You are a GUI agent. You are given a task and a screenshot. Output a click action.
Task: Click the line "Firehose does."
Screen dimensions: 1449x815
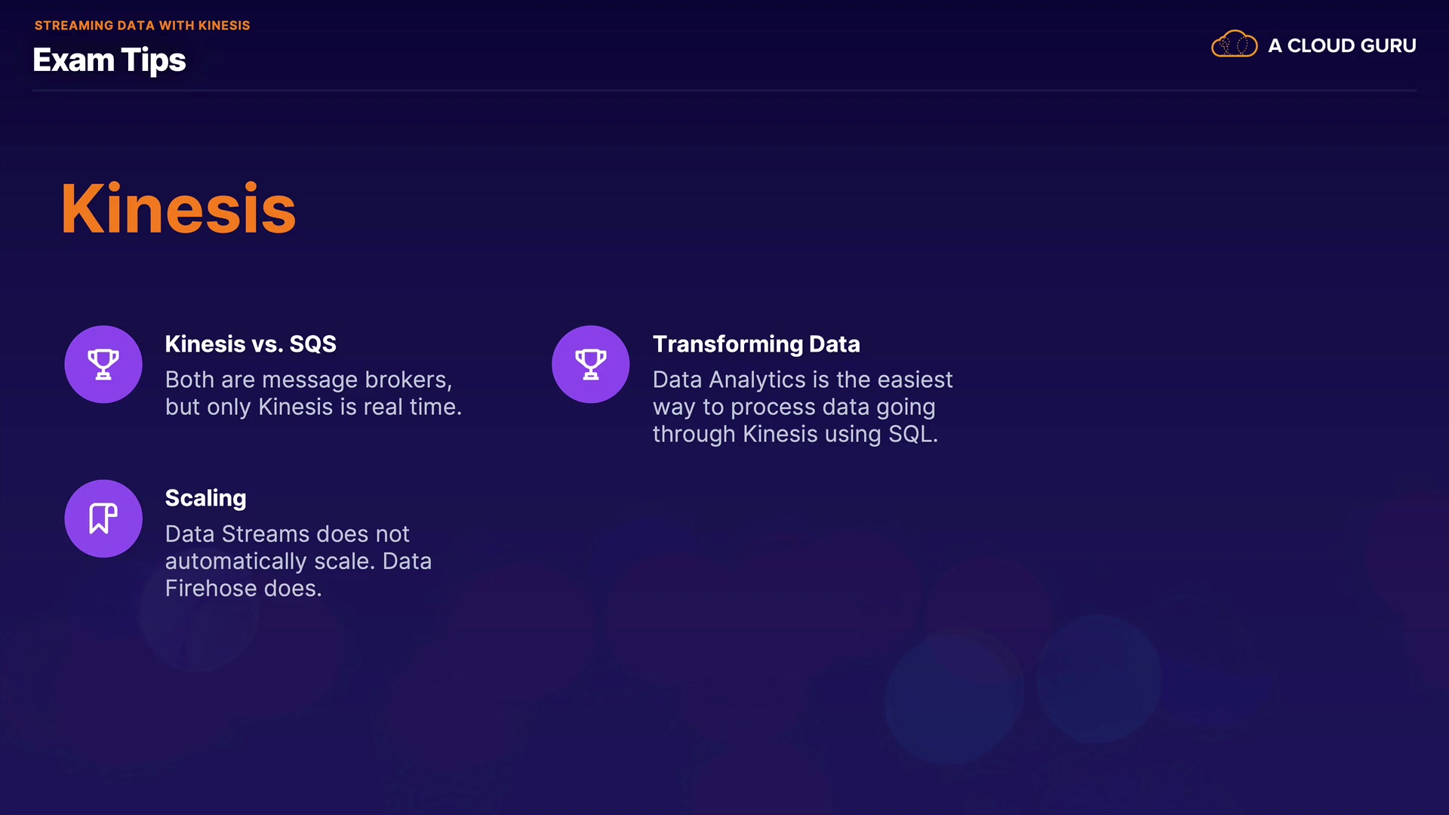243,589
